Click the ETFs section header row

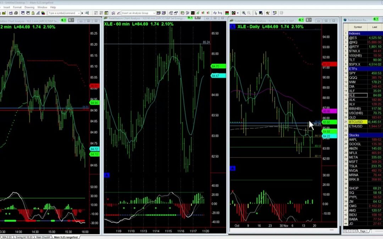pos(365,69)
